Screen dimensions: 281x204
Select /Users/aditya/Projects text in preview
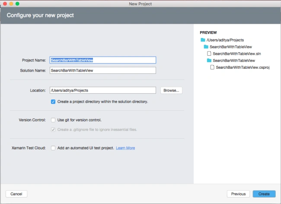[x=225, y=40]
